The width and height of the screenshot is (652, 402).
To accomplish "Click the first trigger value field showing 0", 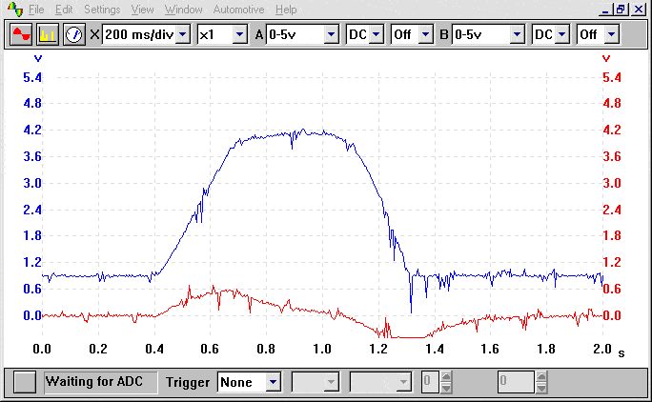I will coord(431,382).
